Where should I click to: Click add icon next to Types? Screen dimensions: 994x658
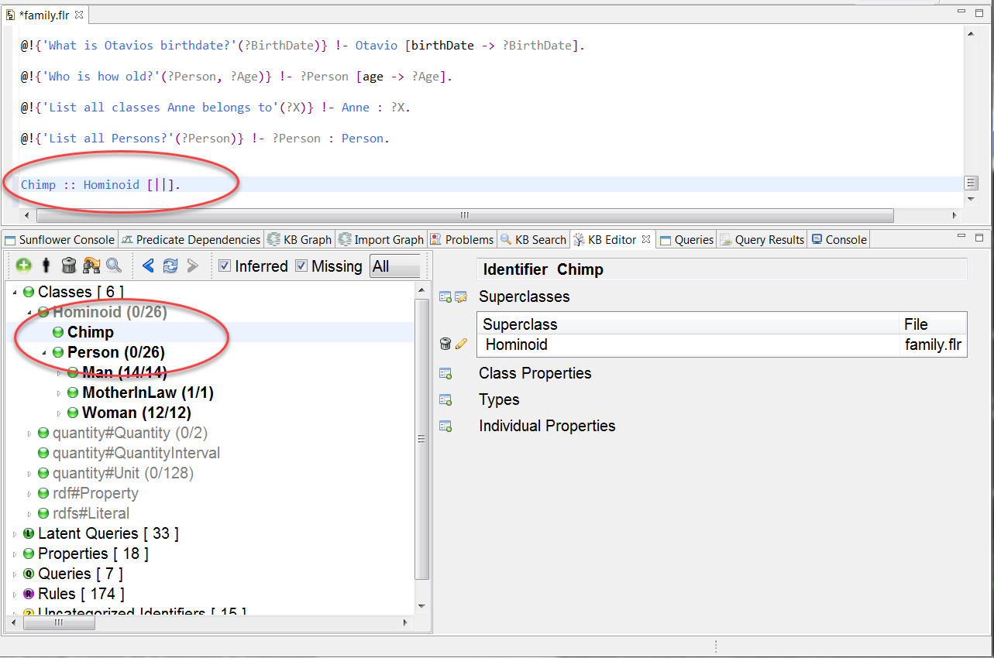445,400
